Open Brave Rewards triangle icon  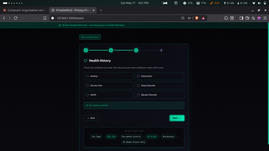[203, 18]
